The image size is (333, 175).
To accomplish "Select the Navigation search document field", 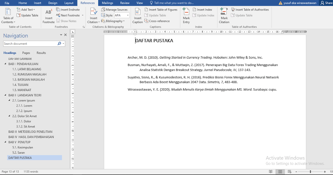I will point(31,44).
